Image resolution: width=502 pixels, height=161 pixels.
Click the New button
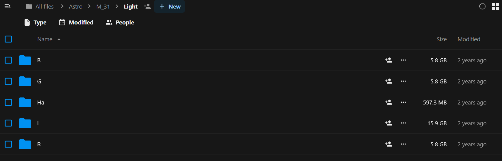(169, 6)
